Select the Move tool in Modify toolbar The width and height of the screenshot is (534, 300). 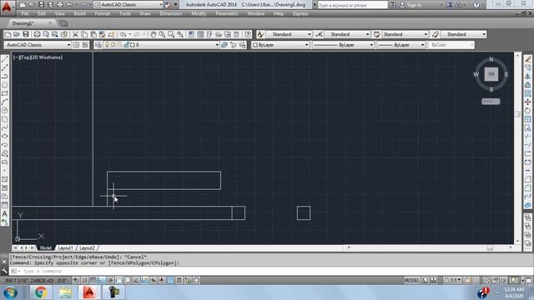pyautogui.click(x=527, y=102)
